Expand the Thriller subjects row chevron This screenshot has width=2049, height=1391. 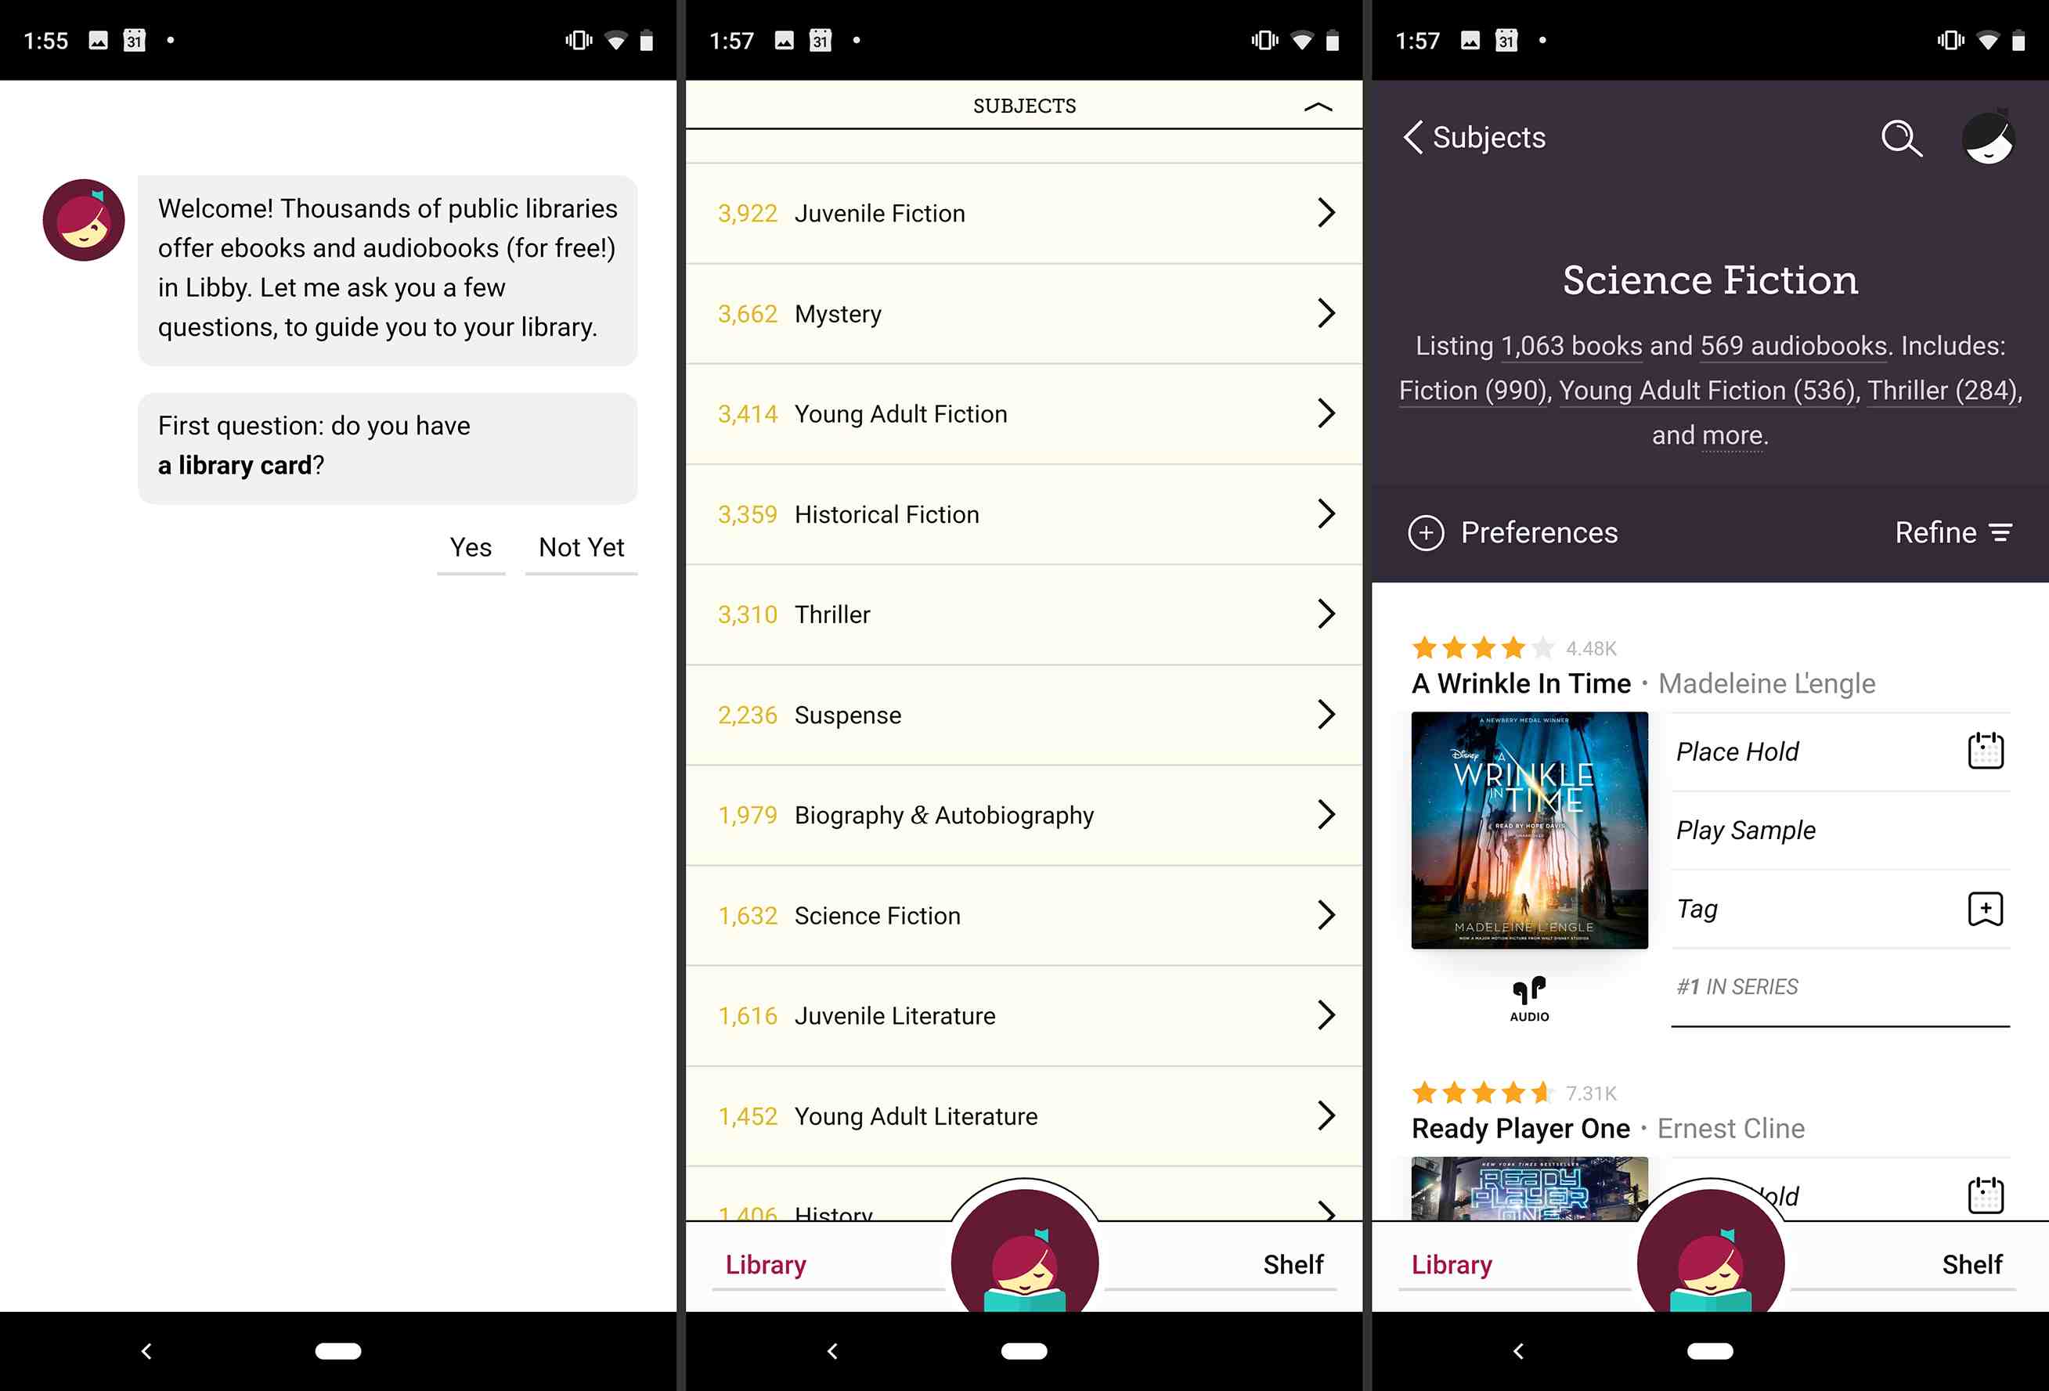point(1326,613)
